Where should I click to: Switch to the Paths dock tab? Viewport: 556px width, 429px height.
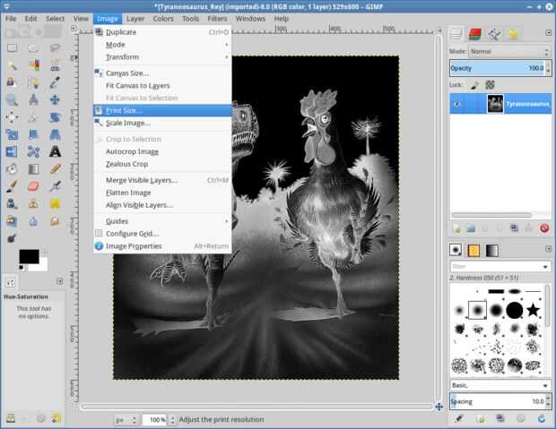pos(494,34)
